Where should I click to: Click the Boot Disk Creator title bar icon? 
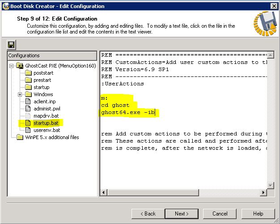coord(6,6)
